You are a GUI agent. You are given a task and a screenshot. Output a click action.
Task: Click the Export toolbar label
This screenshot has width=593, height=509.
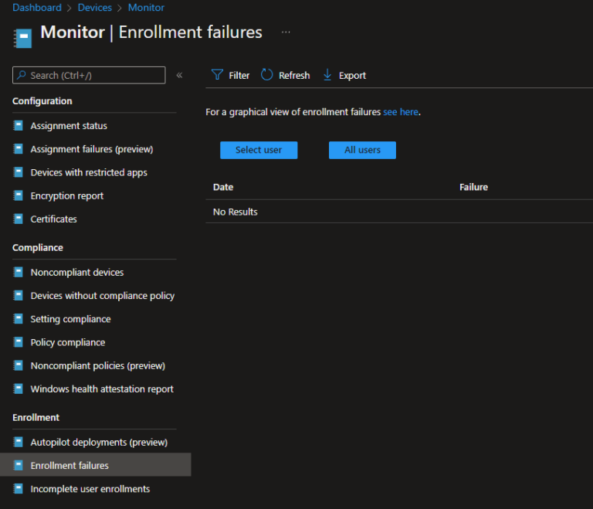pyautogui.click(x=352, y=76)
